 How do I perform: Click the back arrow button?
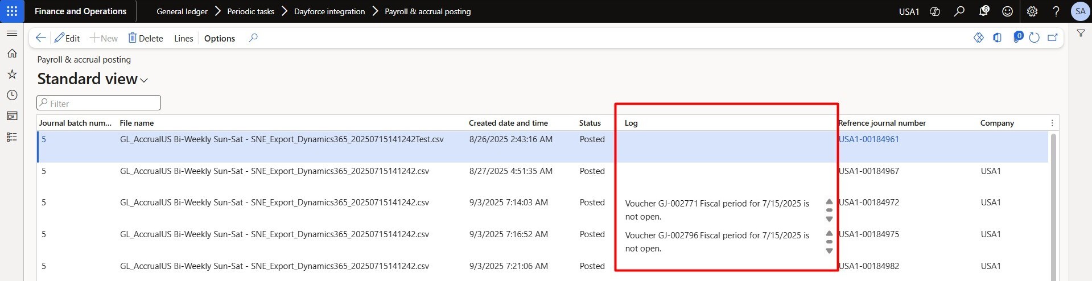(40, 38)
